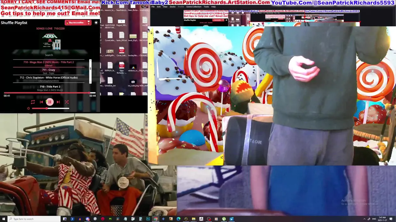Image resolution: width=396 pixels, height=222 pixels.
Task: Select the Sean Richards PDF desktop file
Action: click(x=122, y=68)
